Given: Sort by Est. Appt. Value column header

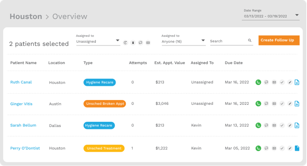Looking at the screenshot, I should point(169,63).
